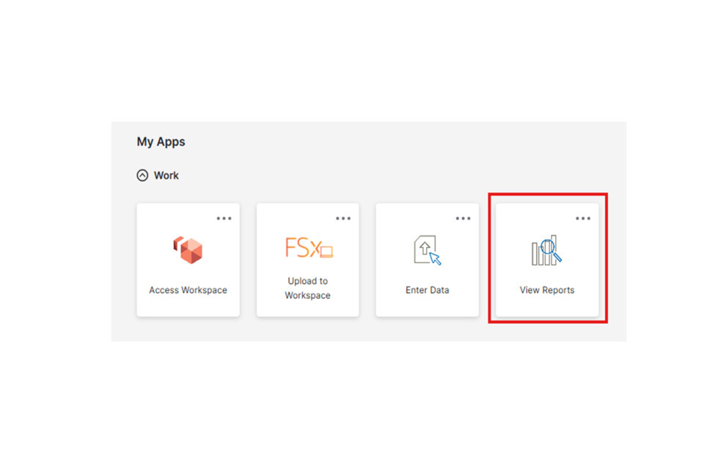
Task: Click the Work section label
Action: [x=166, y=176]
